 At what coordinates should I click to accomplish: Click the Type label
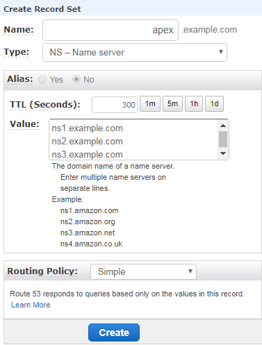[x=17, y=52]
